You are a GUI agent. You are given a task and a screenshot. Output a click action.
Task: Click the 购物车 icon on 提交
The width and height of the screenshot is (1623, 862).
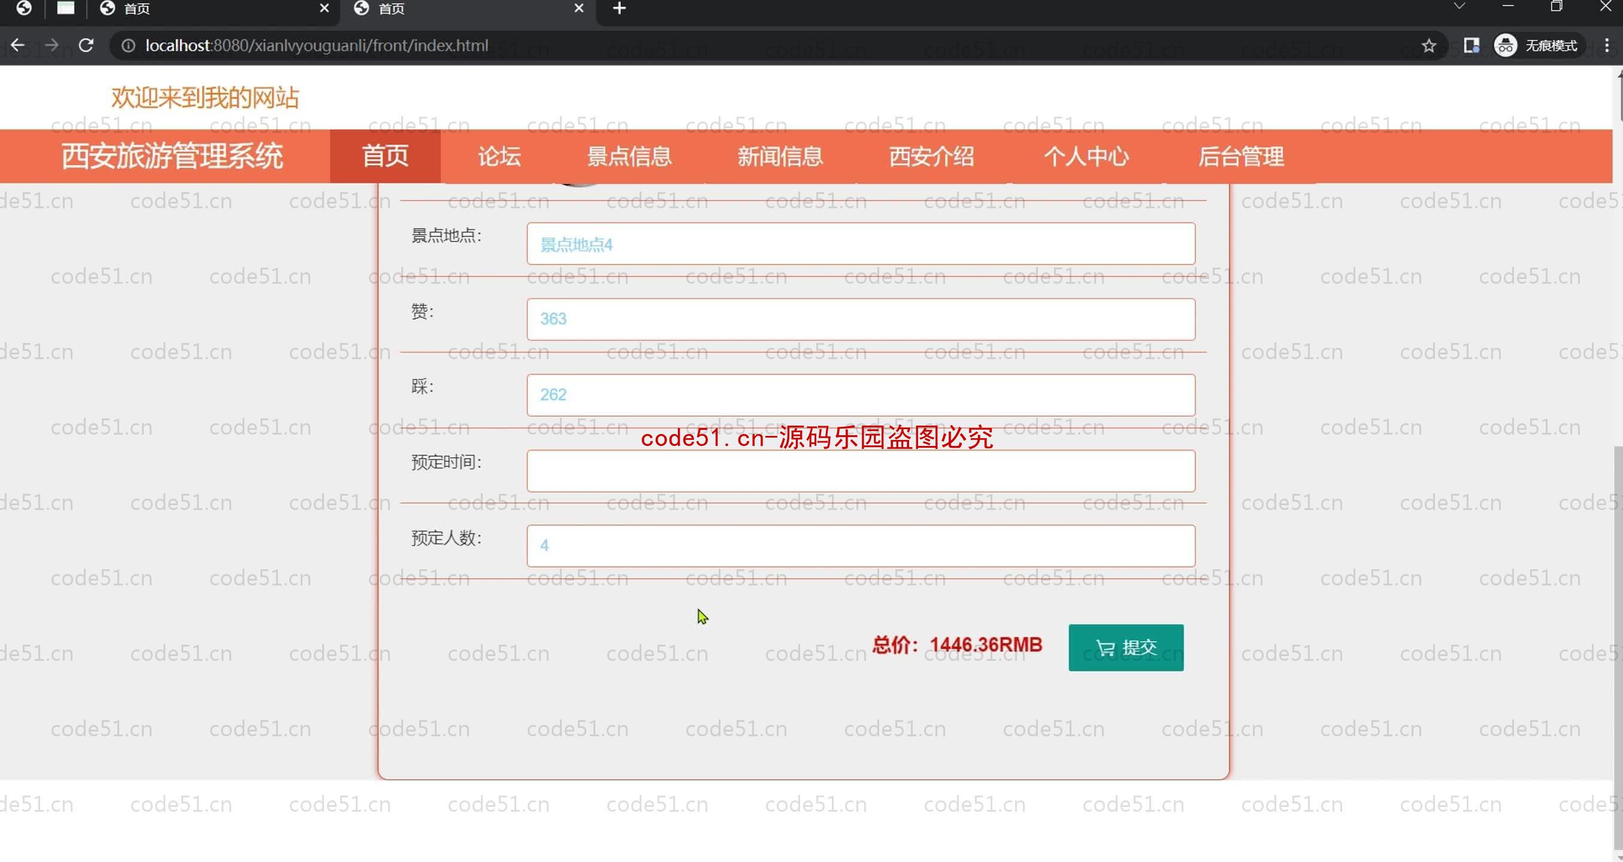(x=1104, y=646)
